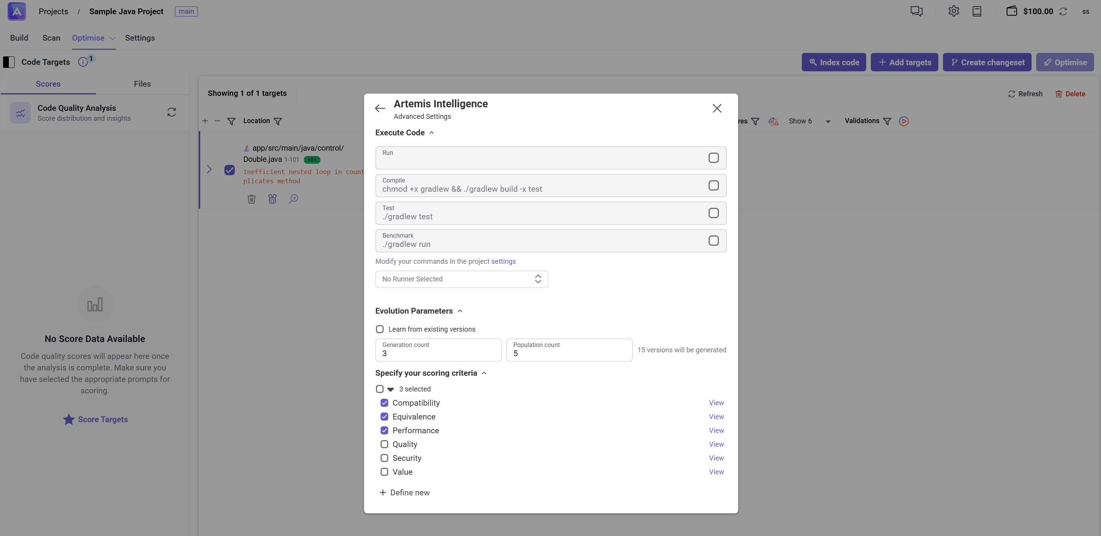The image size is (1101, 536).
Task: Go back using the dialog's back arrow
Action: 380,108
